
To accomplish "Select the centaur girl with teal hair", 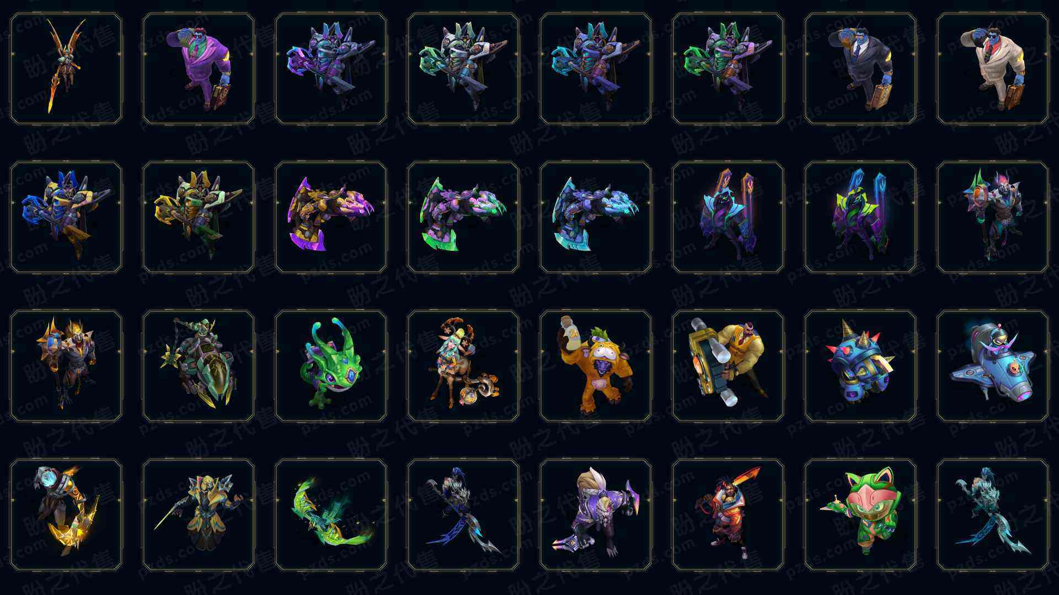I will [x=463, y=366].
